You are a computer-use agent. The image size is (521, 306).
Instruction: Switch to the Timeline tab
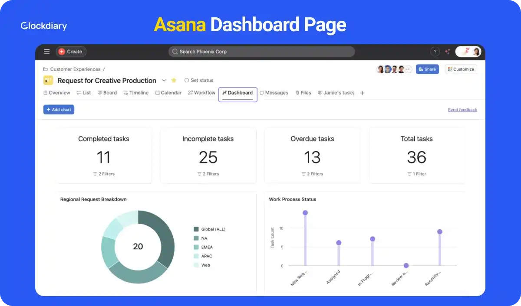[x=136, y=93]
